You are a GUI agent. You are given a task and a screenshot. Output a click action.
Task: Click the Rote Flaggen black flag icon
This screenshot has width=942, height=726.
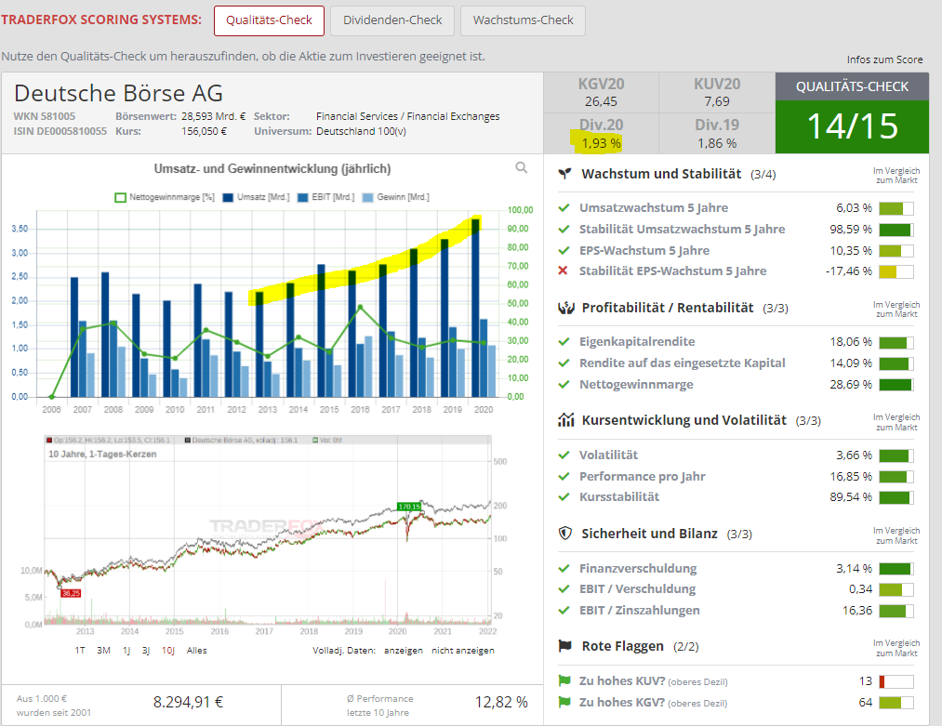(564, 646)
